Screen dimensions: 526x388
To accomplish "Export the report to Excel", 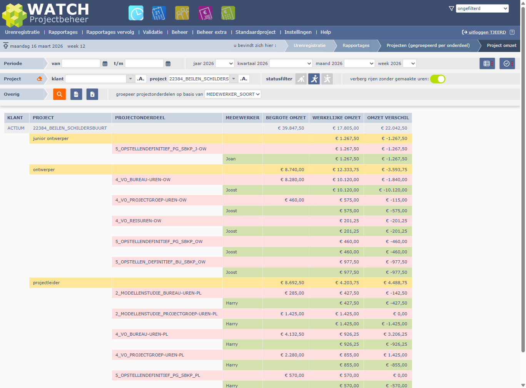I will point(92,94).
